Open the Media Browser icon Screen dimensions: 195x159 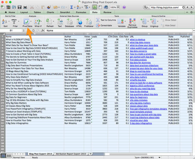tap(106, 7)
